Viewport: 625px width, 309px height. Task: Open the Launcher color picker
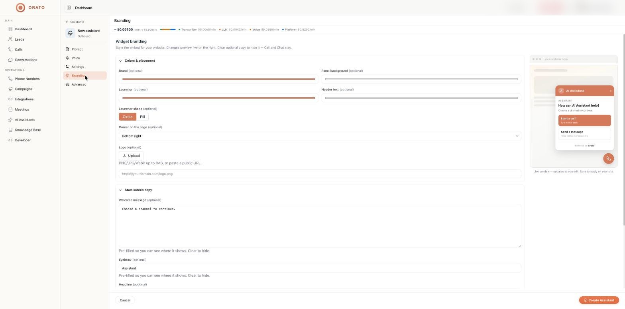coord(218,98)
